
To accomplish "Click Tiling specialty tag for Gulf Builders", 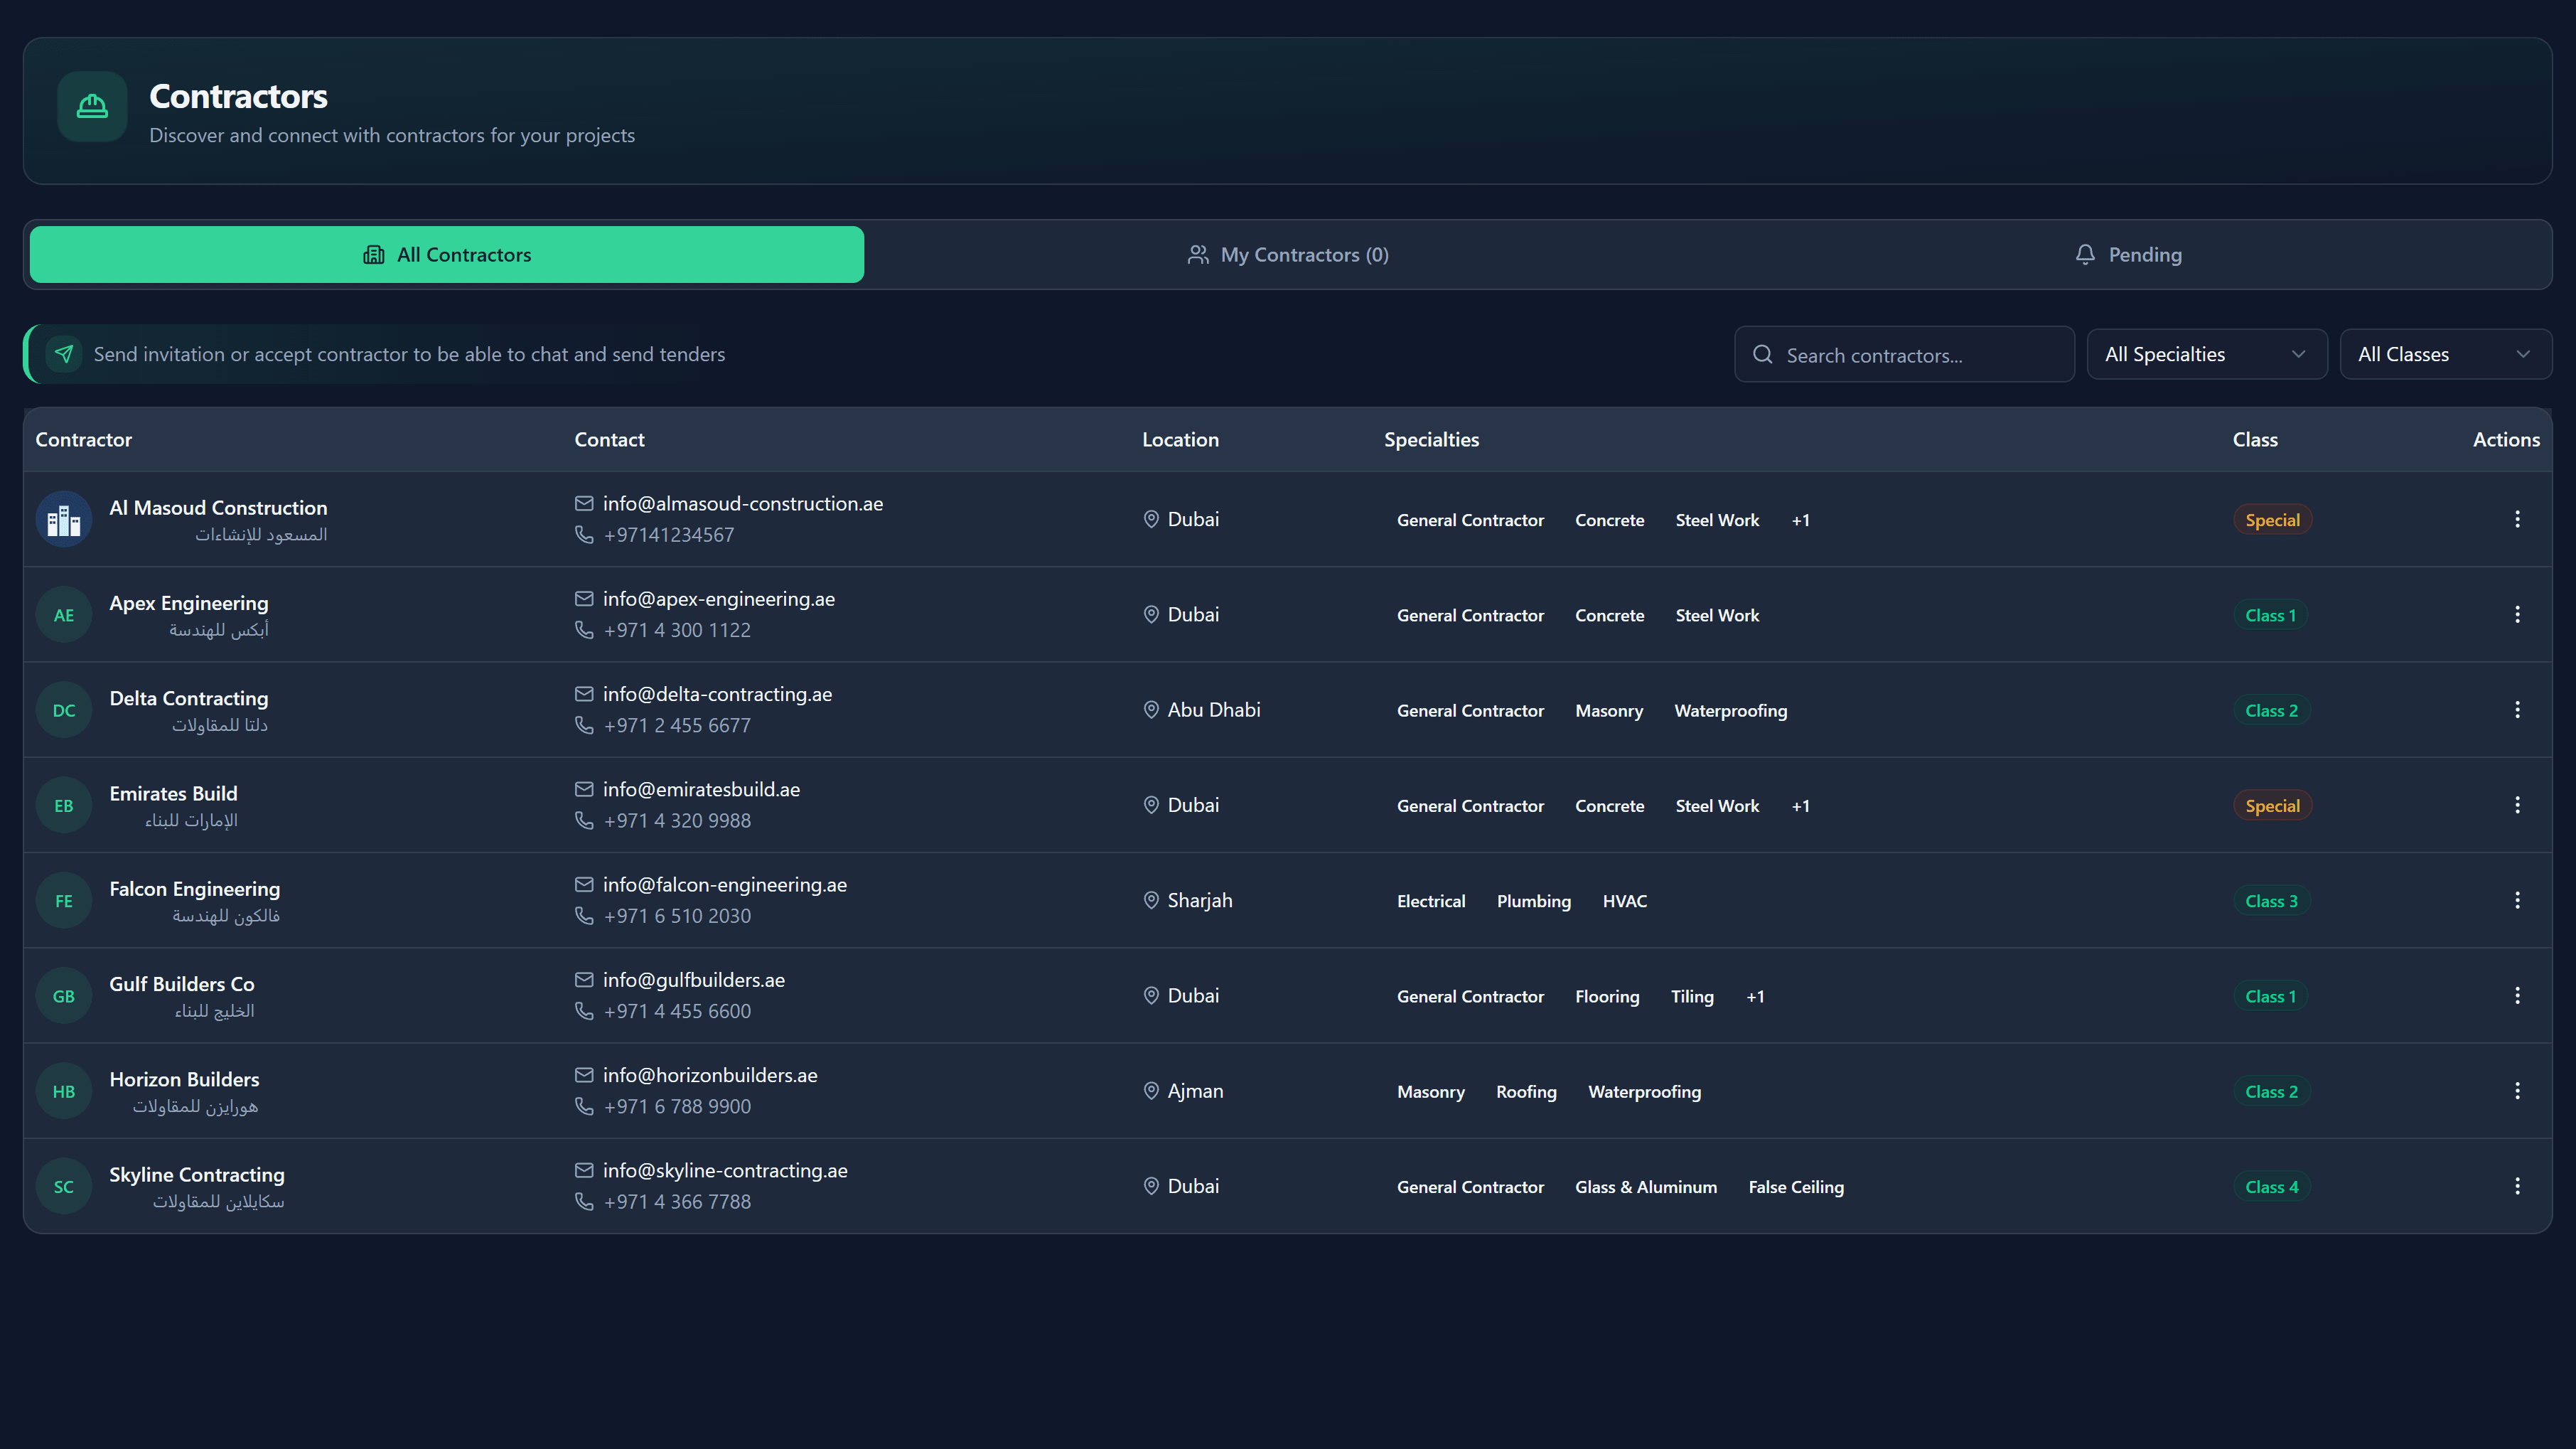I will point(1692,997).
